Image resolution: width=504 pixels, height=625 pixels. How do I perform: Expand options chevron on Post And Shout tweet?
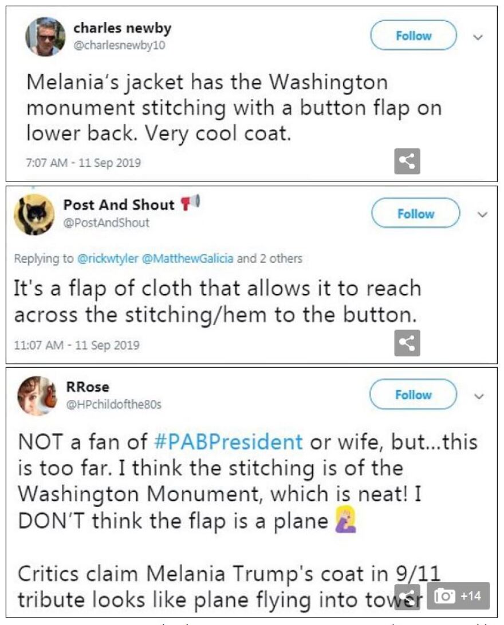click(482, 215)
